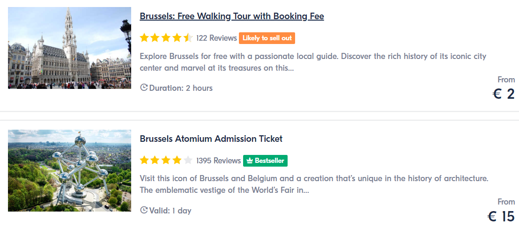Click the crown icon in Bestseller badge
This screenshot has height=227, width=519.
coord(250,161)
